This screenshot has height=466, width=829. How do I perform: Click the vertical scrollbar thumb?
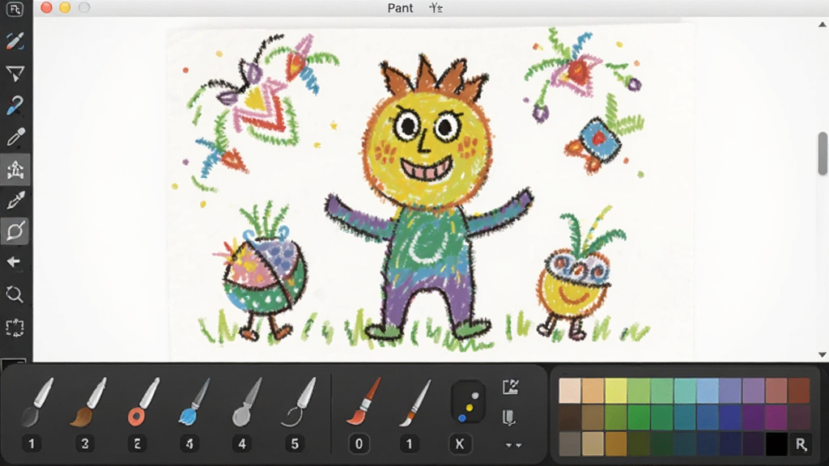(x=823, y=153)
